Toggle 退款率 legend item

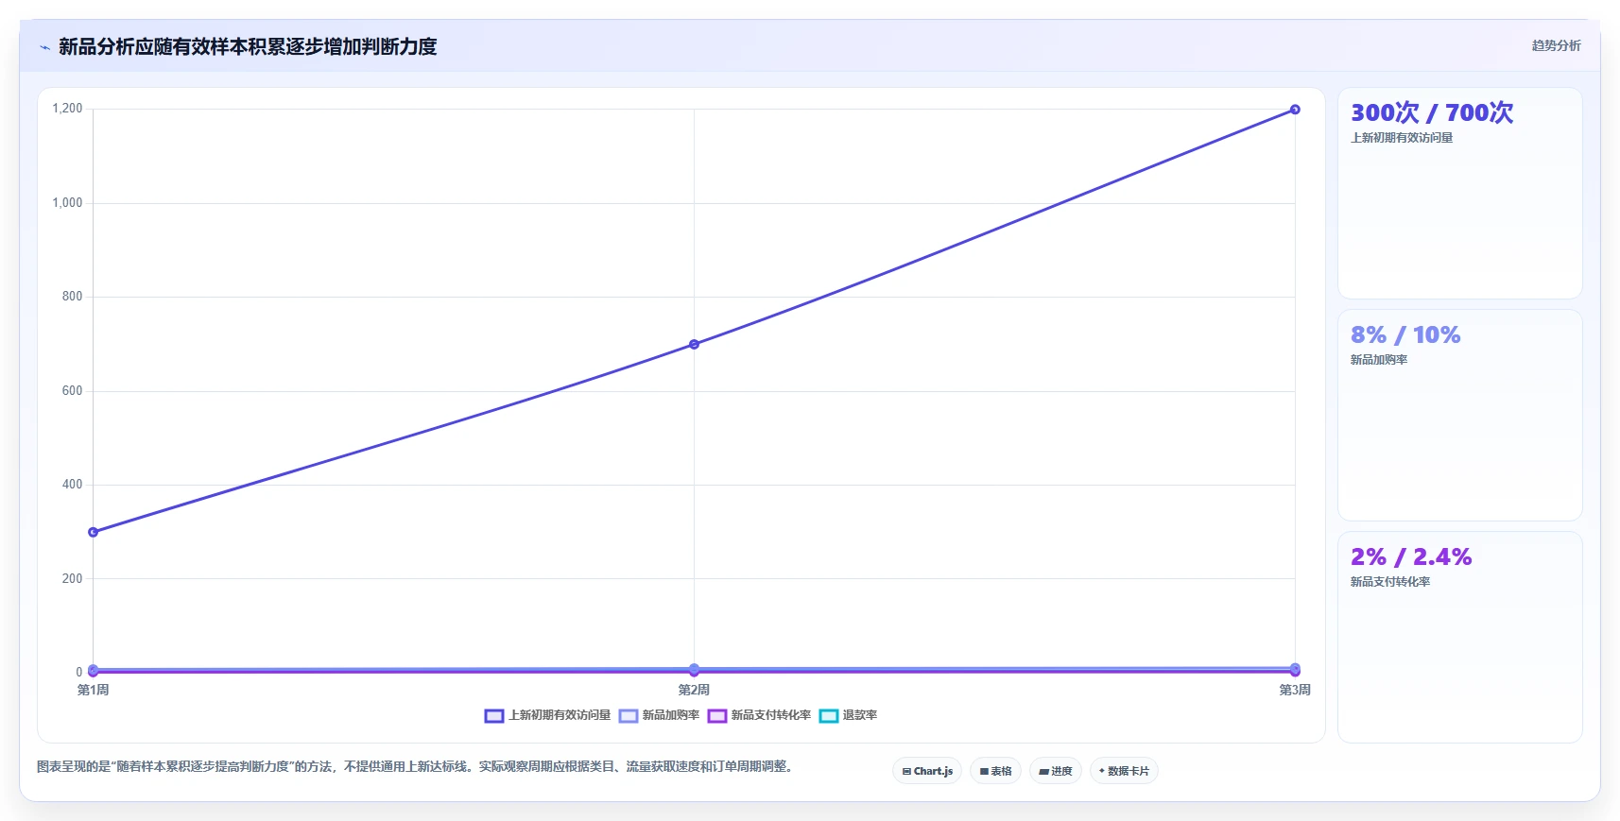click(x=849, y=715)
